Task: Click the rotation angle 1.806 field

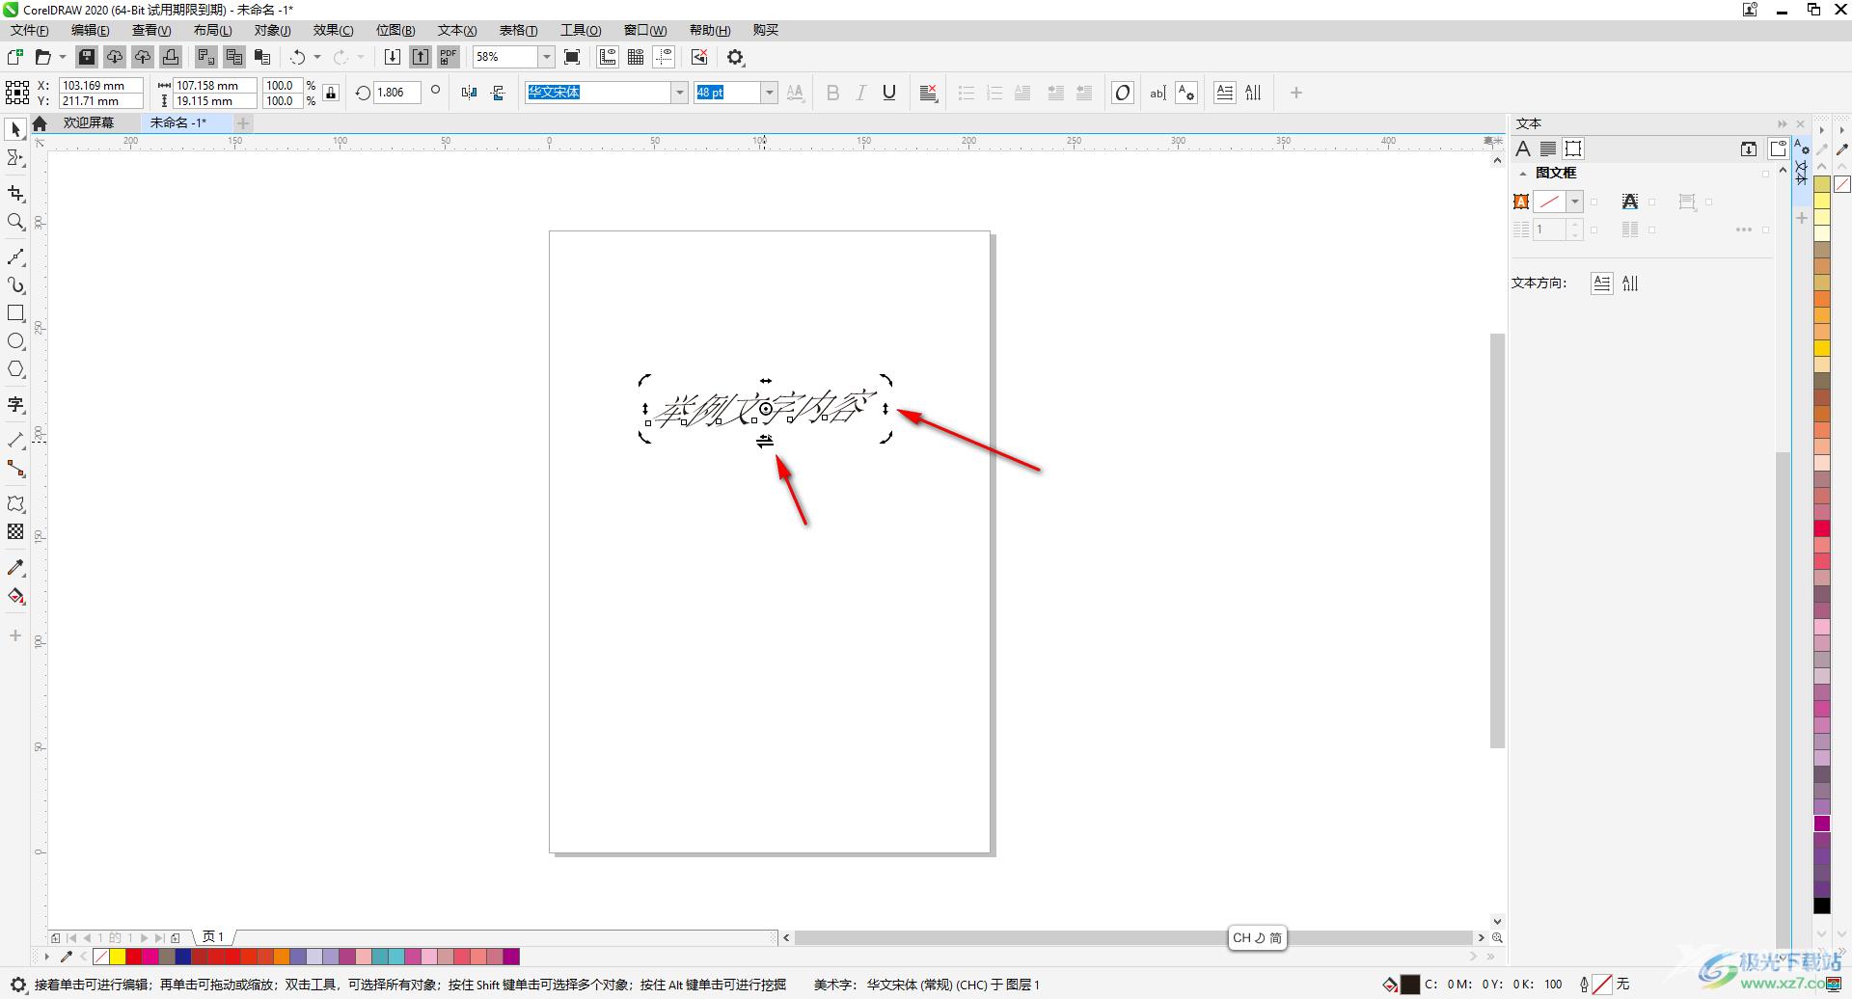Action: pos(396,93)
